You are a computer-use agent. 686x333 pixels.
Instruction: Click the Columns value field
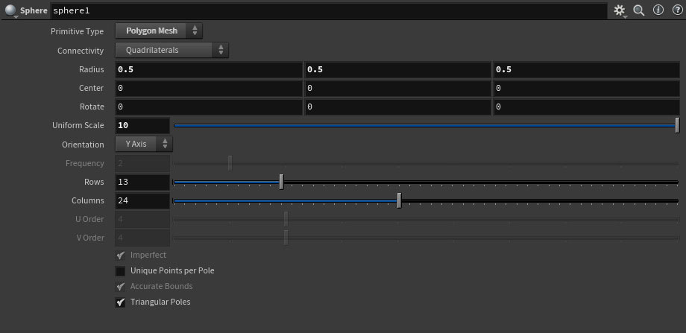(x=142, y=201)
